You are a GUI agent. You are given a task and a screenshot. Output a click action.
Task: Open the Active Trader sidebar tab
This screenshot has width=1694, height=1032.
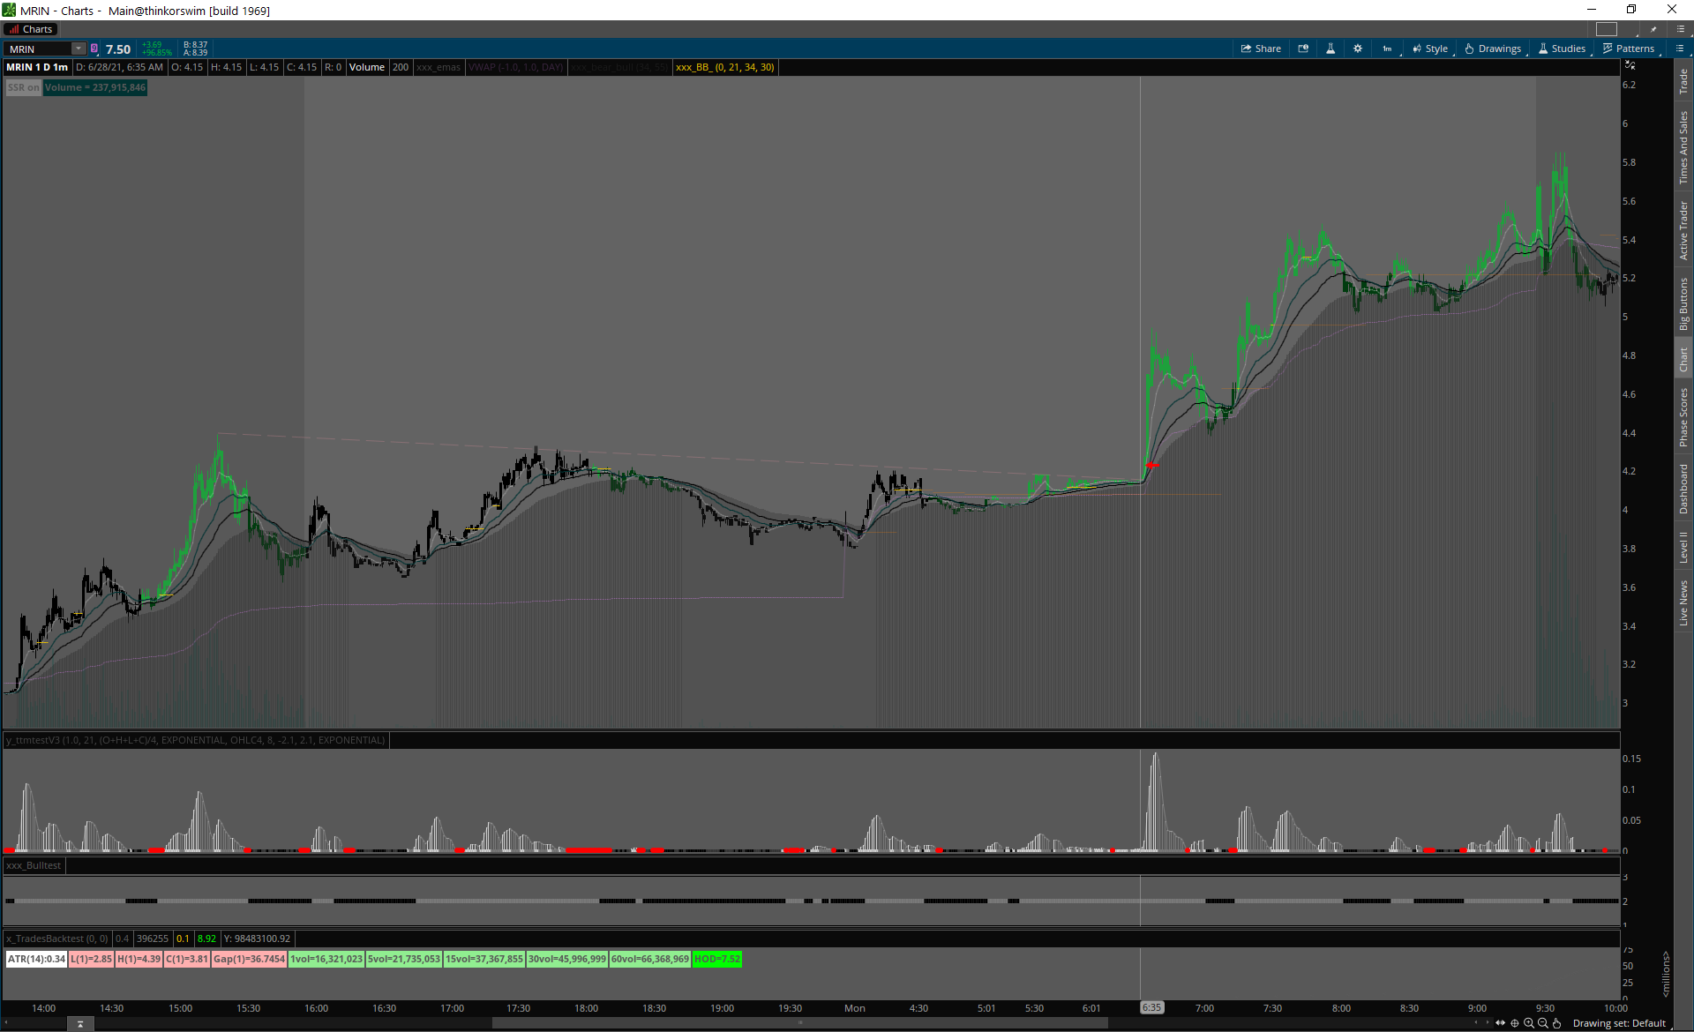pyautogui.click(x=1683, y=229)
